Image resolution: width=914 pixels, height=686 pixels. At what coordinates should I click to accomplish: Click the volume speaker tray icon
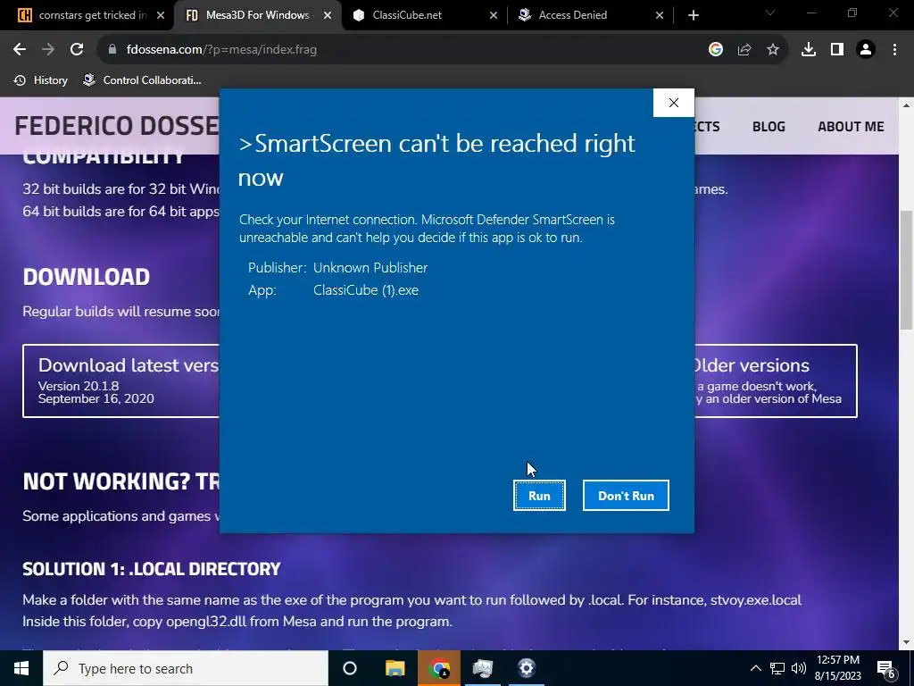pos(799,668)
